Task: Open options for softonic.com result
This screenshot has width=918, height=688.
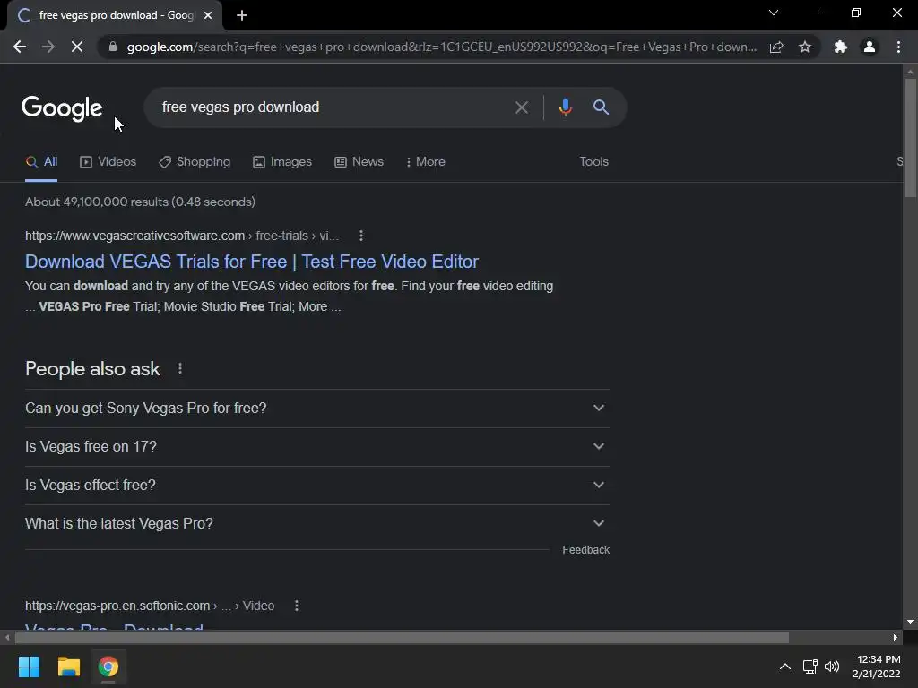Action: [x=297, y=606]
